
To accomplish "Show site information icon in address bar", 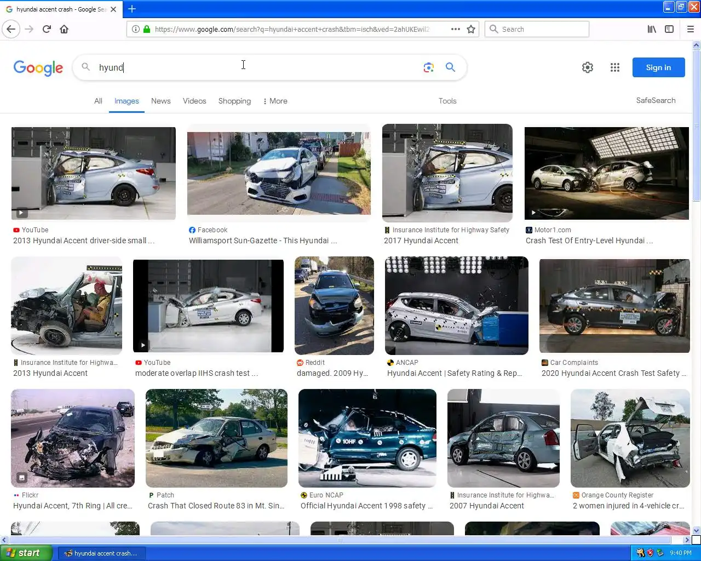I will pyautogui.click(x=135, y=29).
